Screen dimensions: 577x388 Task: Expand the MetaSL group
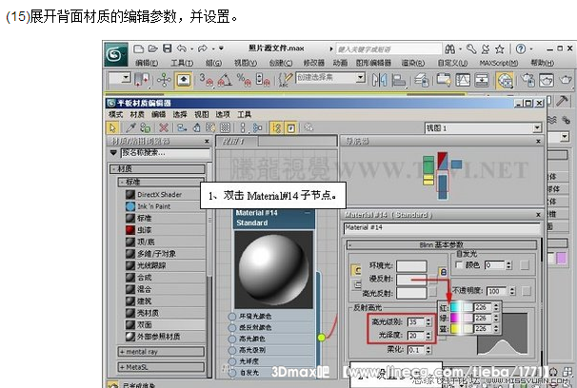(x=161, y=367)
